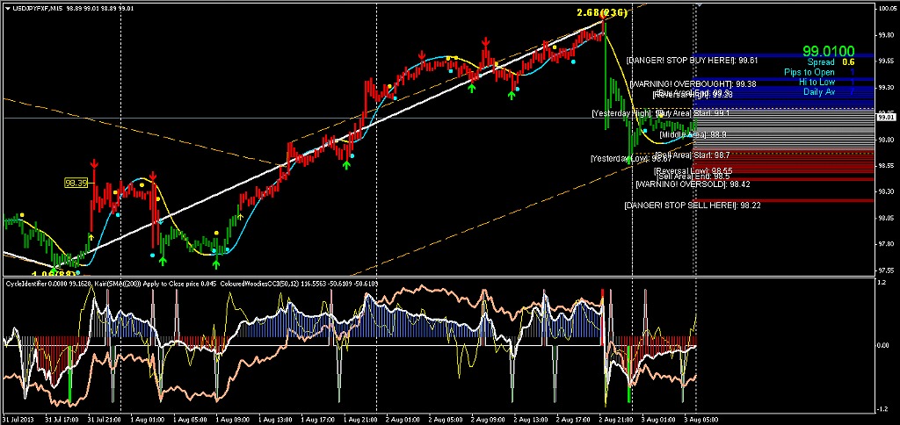Click the Hi to Low label

(817, 82)
